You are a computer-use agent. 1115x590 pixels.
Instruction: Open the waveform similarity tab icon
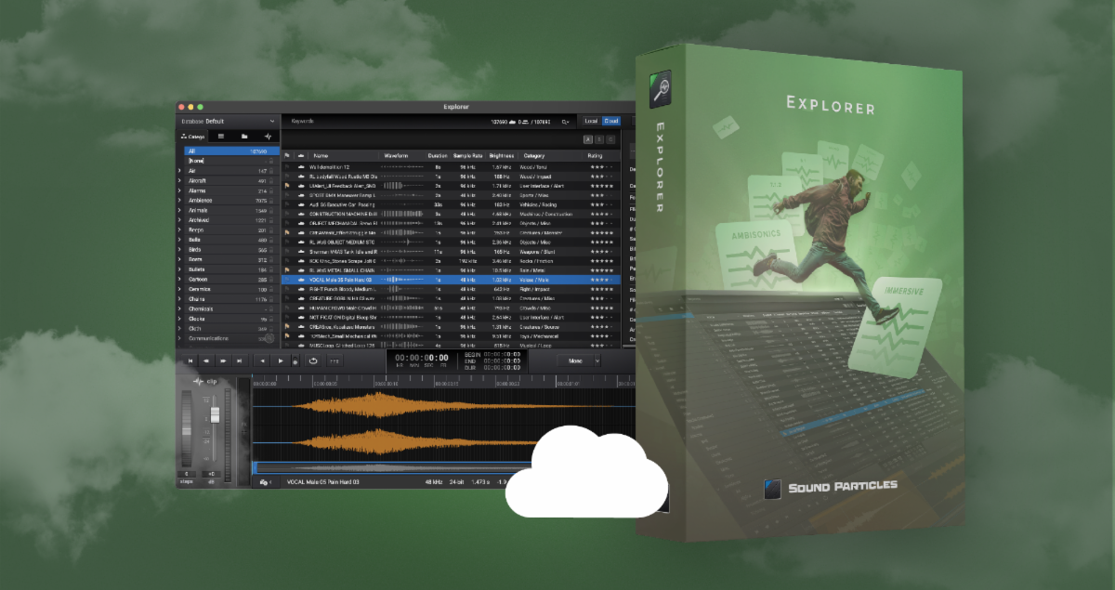click(268, 136)
